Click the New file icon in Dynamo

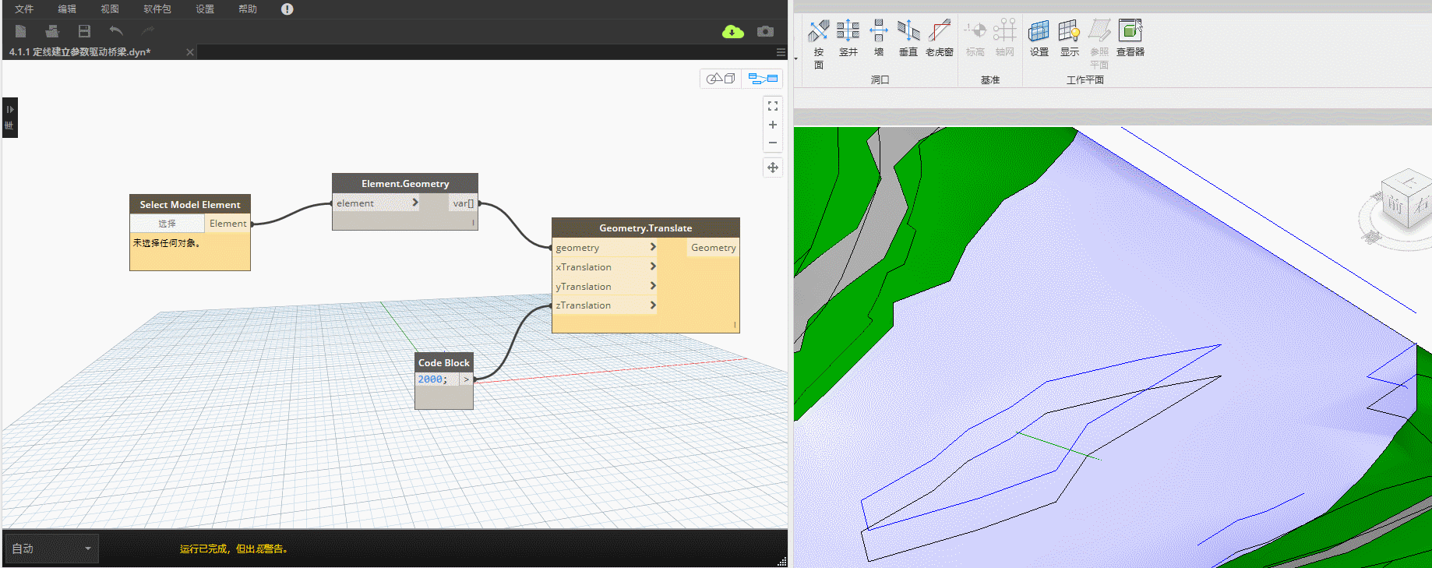pyautogui.click(x=21, y=31)
